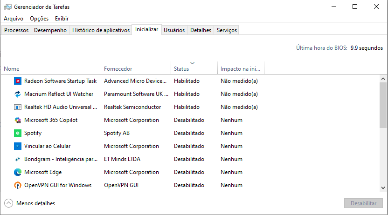Screen dimensions: 388x215
Task: Select the Realtek HD Audio Universal name
Action: pyautogui.click(x=61, y=107)
